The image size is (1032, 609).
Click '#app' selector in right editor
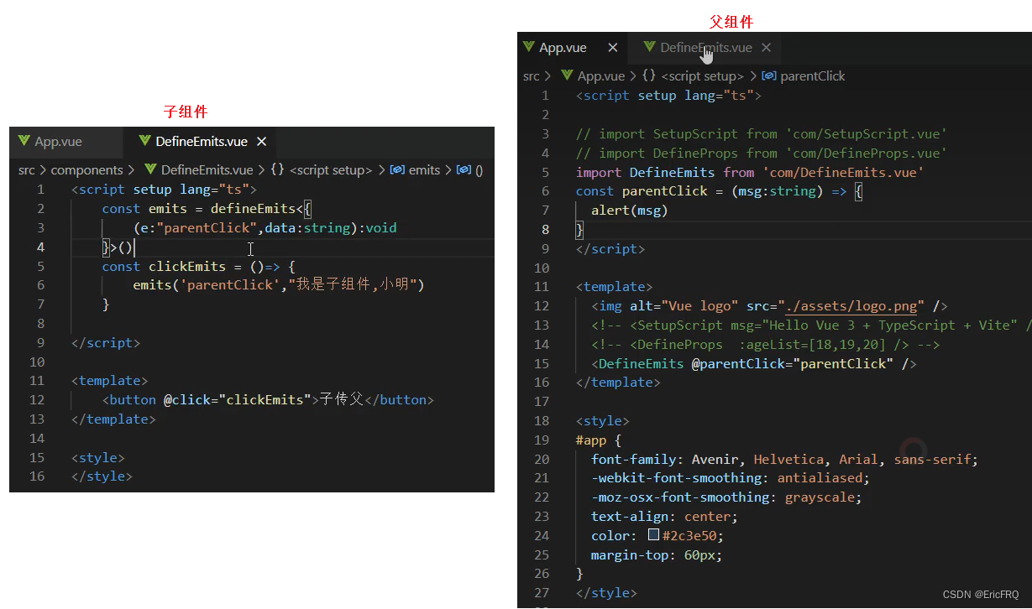tap(591, 440)
